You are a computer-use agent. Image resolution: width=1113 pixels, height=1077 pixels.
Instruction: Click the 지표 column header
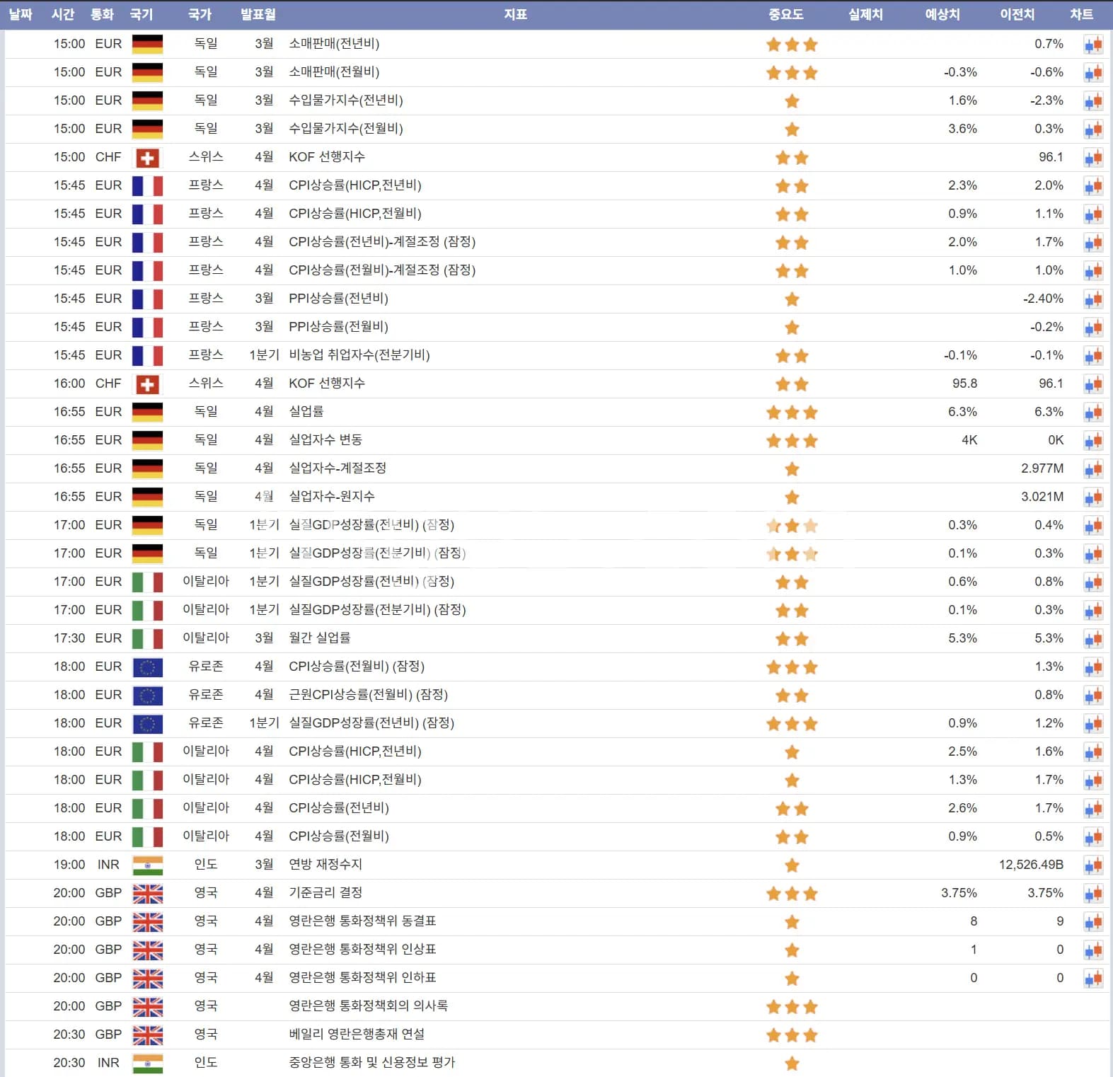point(515,14)
